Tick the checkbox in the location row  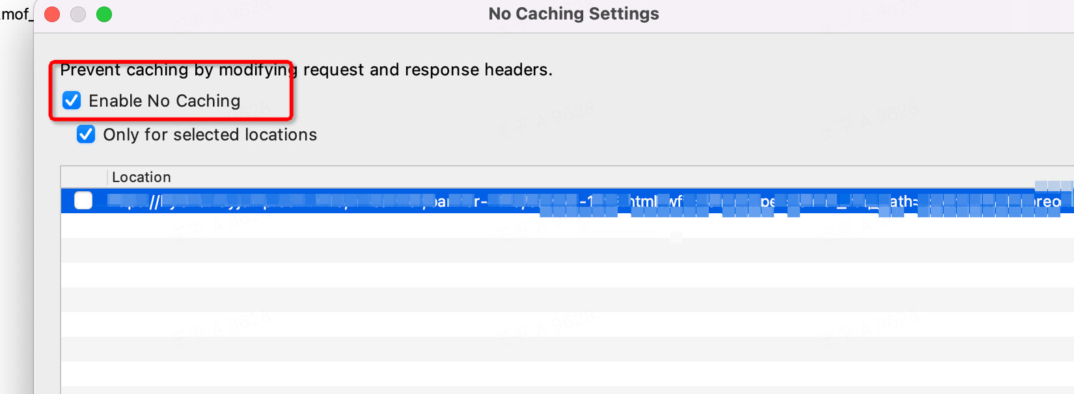coord(83,201)
